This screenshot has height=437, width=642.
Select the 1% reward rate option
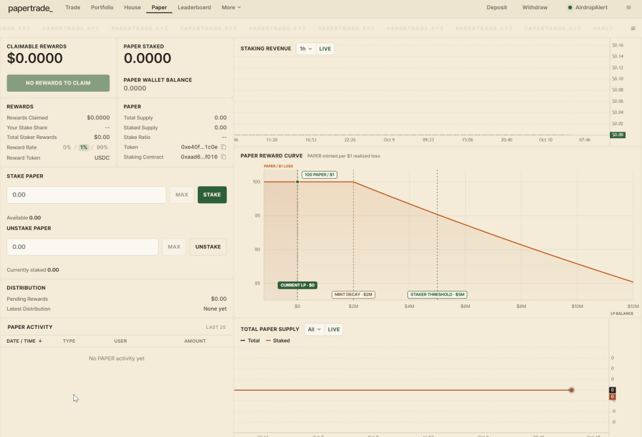(84, 147)
